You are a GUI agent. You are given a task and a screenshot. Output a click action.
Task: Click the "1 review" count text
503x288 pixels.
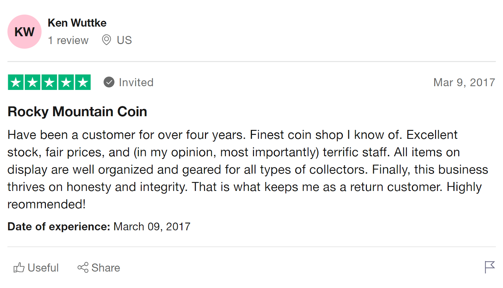click(x=68, y=40)
